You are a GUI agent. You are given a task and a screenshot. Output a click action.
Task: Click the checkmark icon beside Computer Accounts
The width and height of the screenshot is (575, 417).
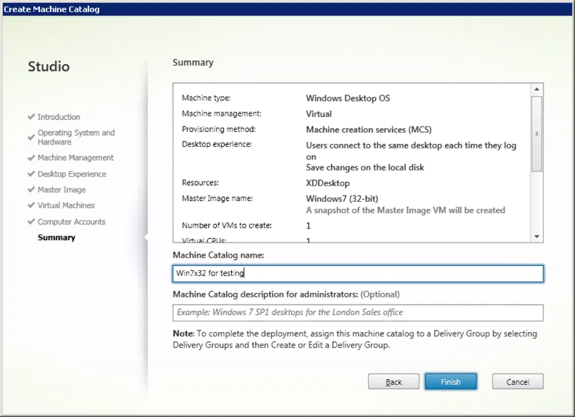[31, 221]
